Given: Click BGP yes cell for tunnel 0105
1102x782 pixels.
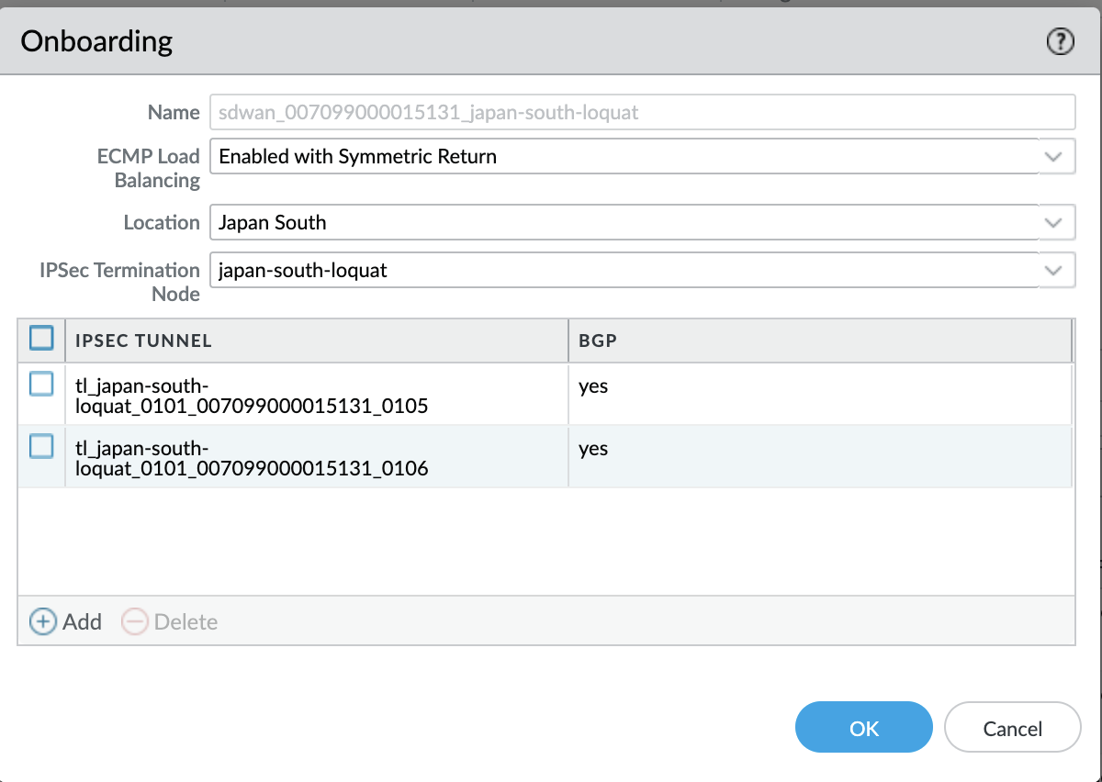Looking at the screenshot, I should tap(593, 386).
